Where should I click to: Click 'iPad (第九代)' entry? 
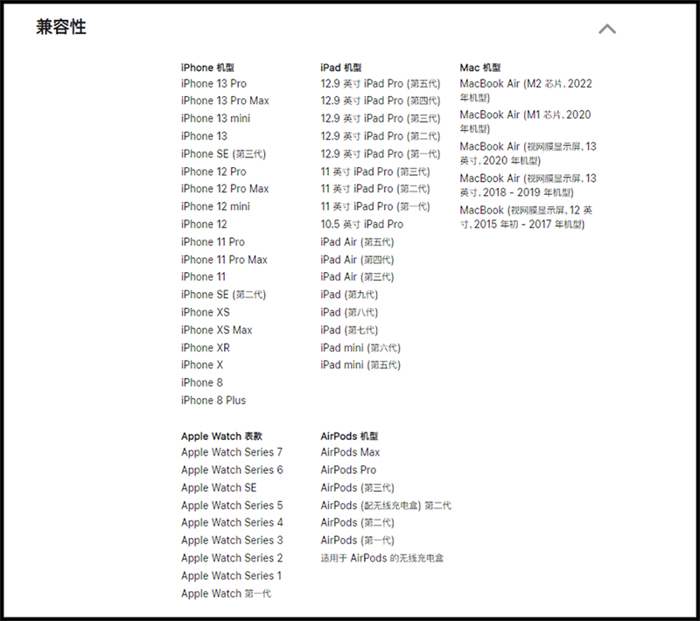coord(349,295)
